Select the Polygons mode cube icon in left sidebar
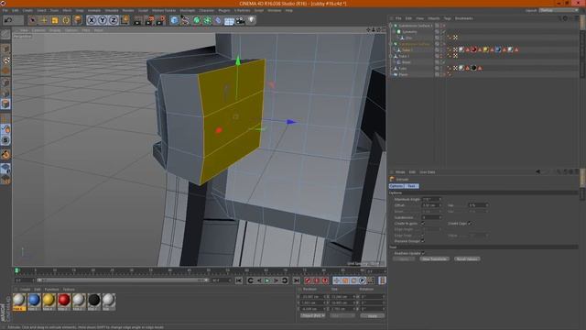Screen dimensions: 586x330 tap(5, 104)
